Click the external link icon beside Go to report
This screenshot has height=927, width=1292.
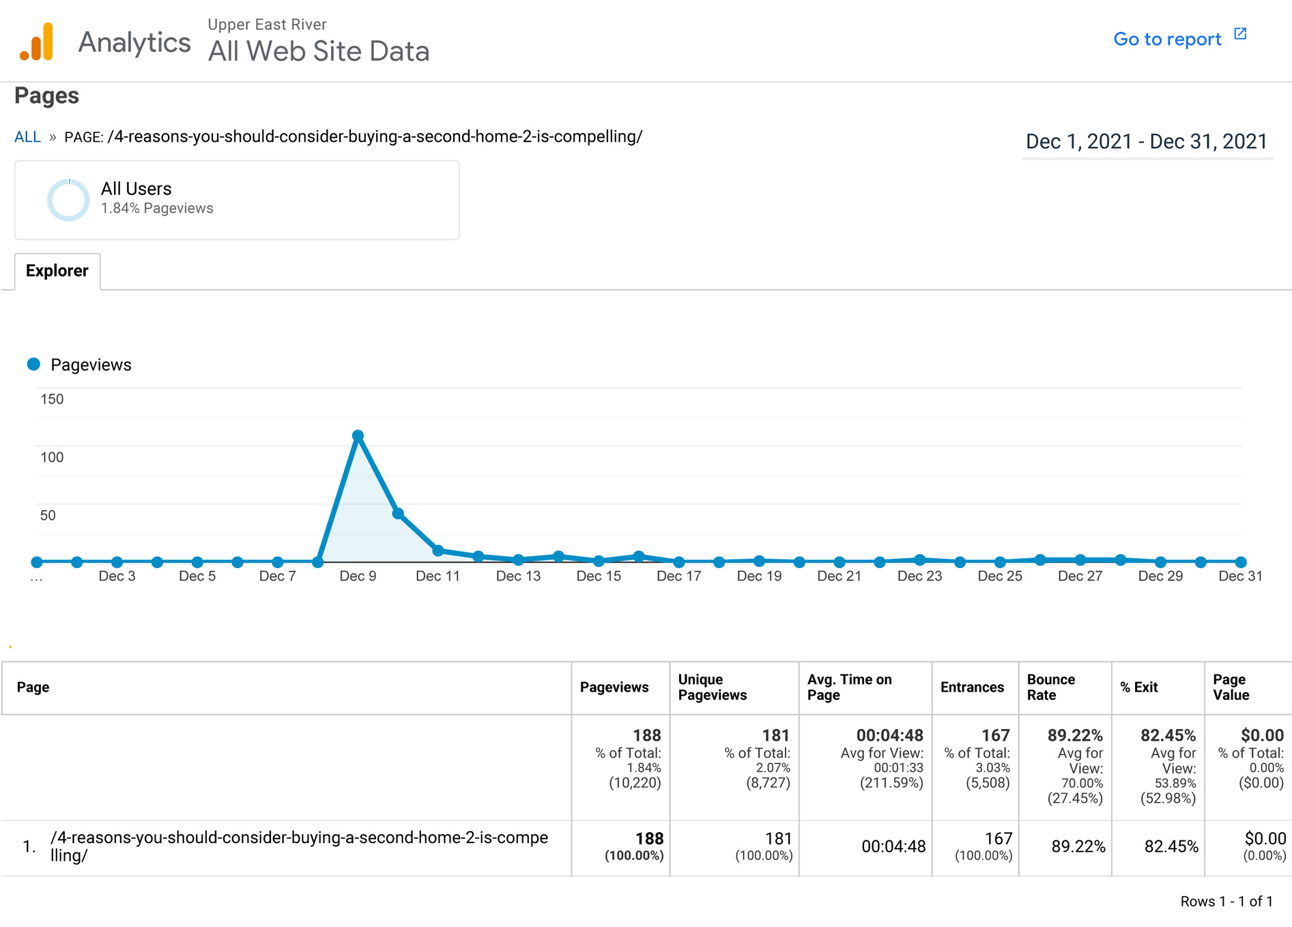coord(1240,34)
